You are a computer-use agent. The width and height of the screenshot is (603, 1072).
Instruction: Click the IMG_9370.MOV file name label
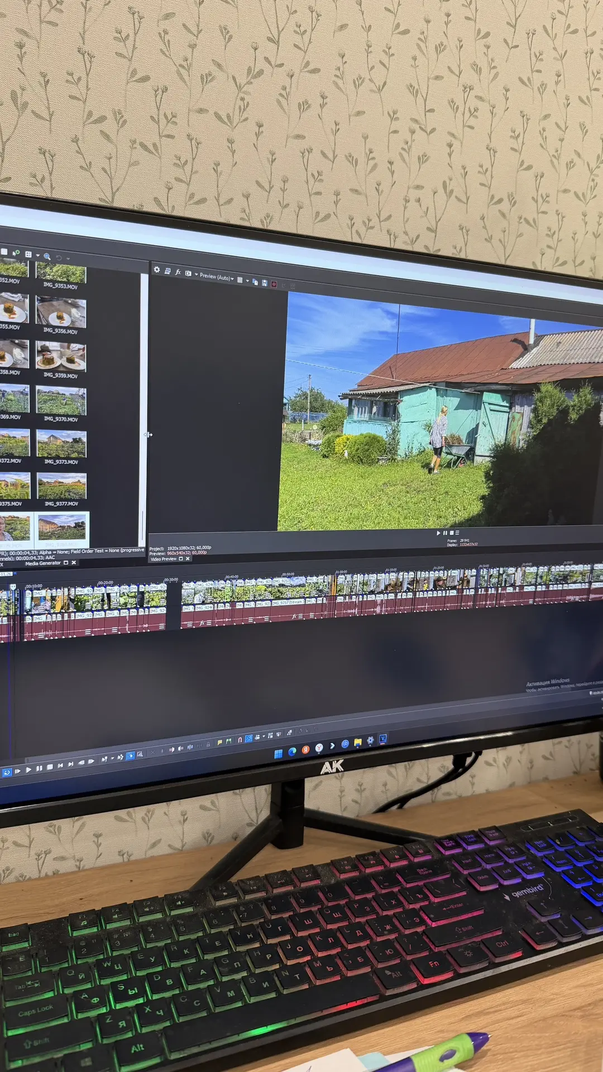click(61, 419)
